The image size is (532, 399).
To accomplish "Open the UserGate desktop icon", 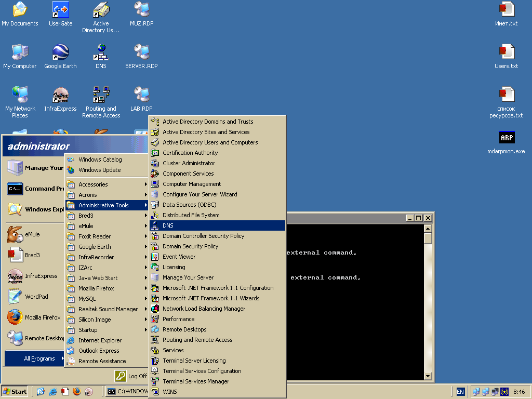I will [60, 14].
